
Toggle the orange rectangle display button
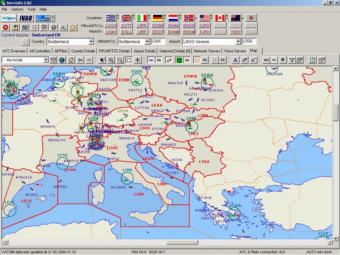[x=197, y=60]
